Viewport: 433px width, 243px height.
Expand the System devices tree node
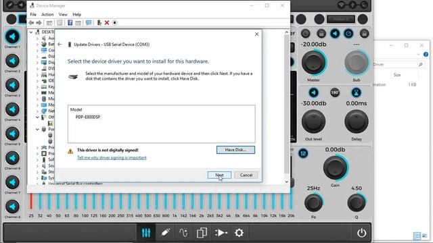tap(37, 178)
